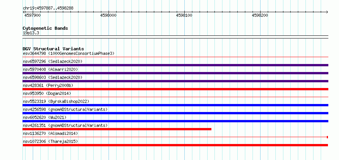Viewport: 339px width, 160px height.
Task: Click the nsv6598603 (Sedlazeck2020) label
Action: (x=53, y=77)
